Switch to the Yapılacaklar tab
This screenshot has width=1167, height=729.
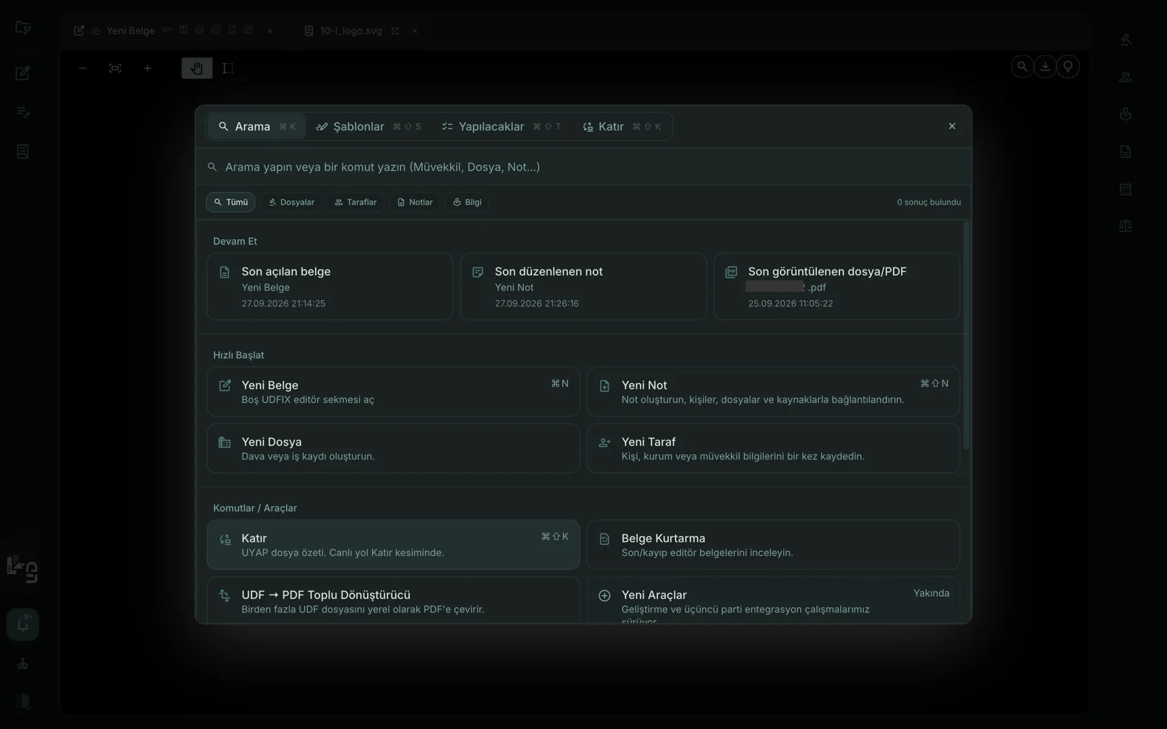click(x=501, y=126)
